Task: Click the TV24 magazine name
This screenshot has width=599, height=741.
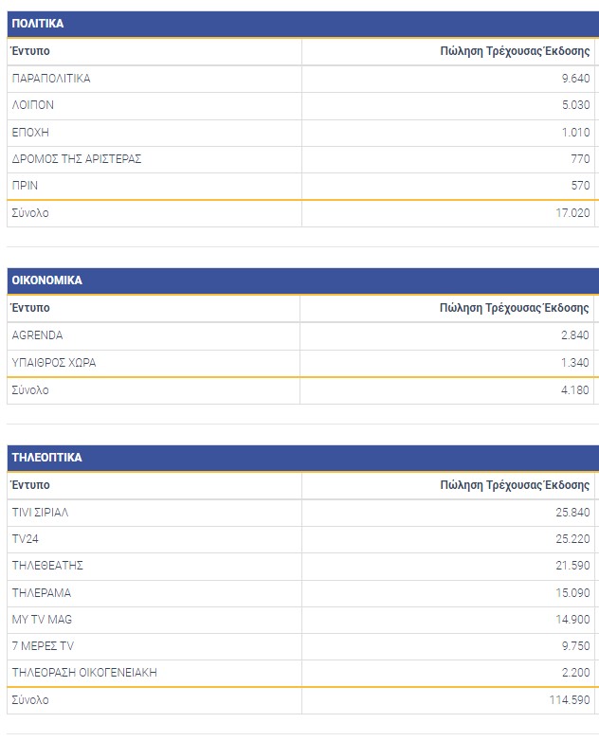Action: pyautogui.click(x=25, y=539)
